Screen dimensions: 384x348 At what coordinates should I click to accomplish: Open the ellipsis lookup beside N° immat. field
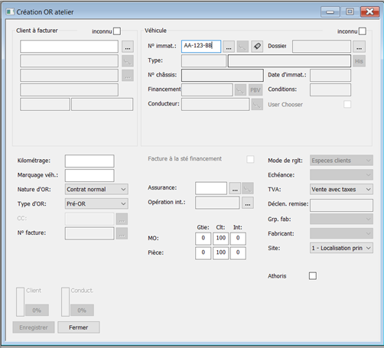pos(229,47)
